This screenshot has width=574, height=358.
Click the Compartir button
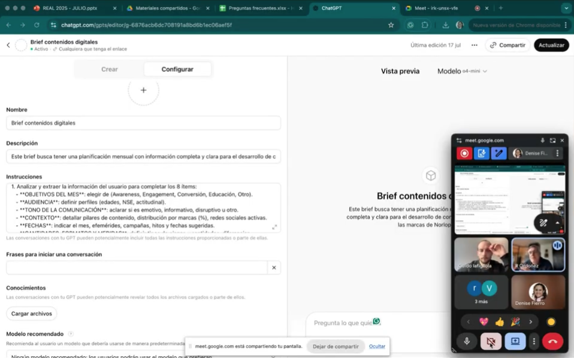(507, 45)
